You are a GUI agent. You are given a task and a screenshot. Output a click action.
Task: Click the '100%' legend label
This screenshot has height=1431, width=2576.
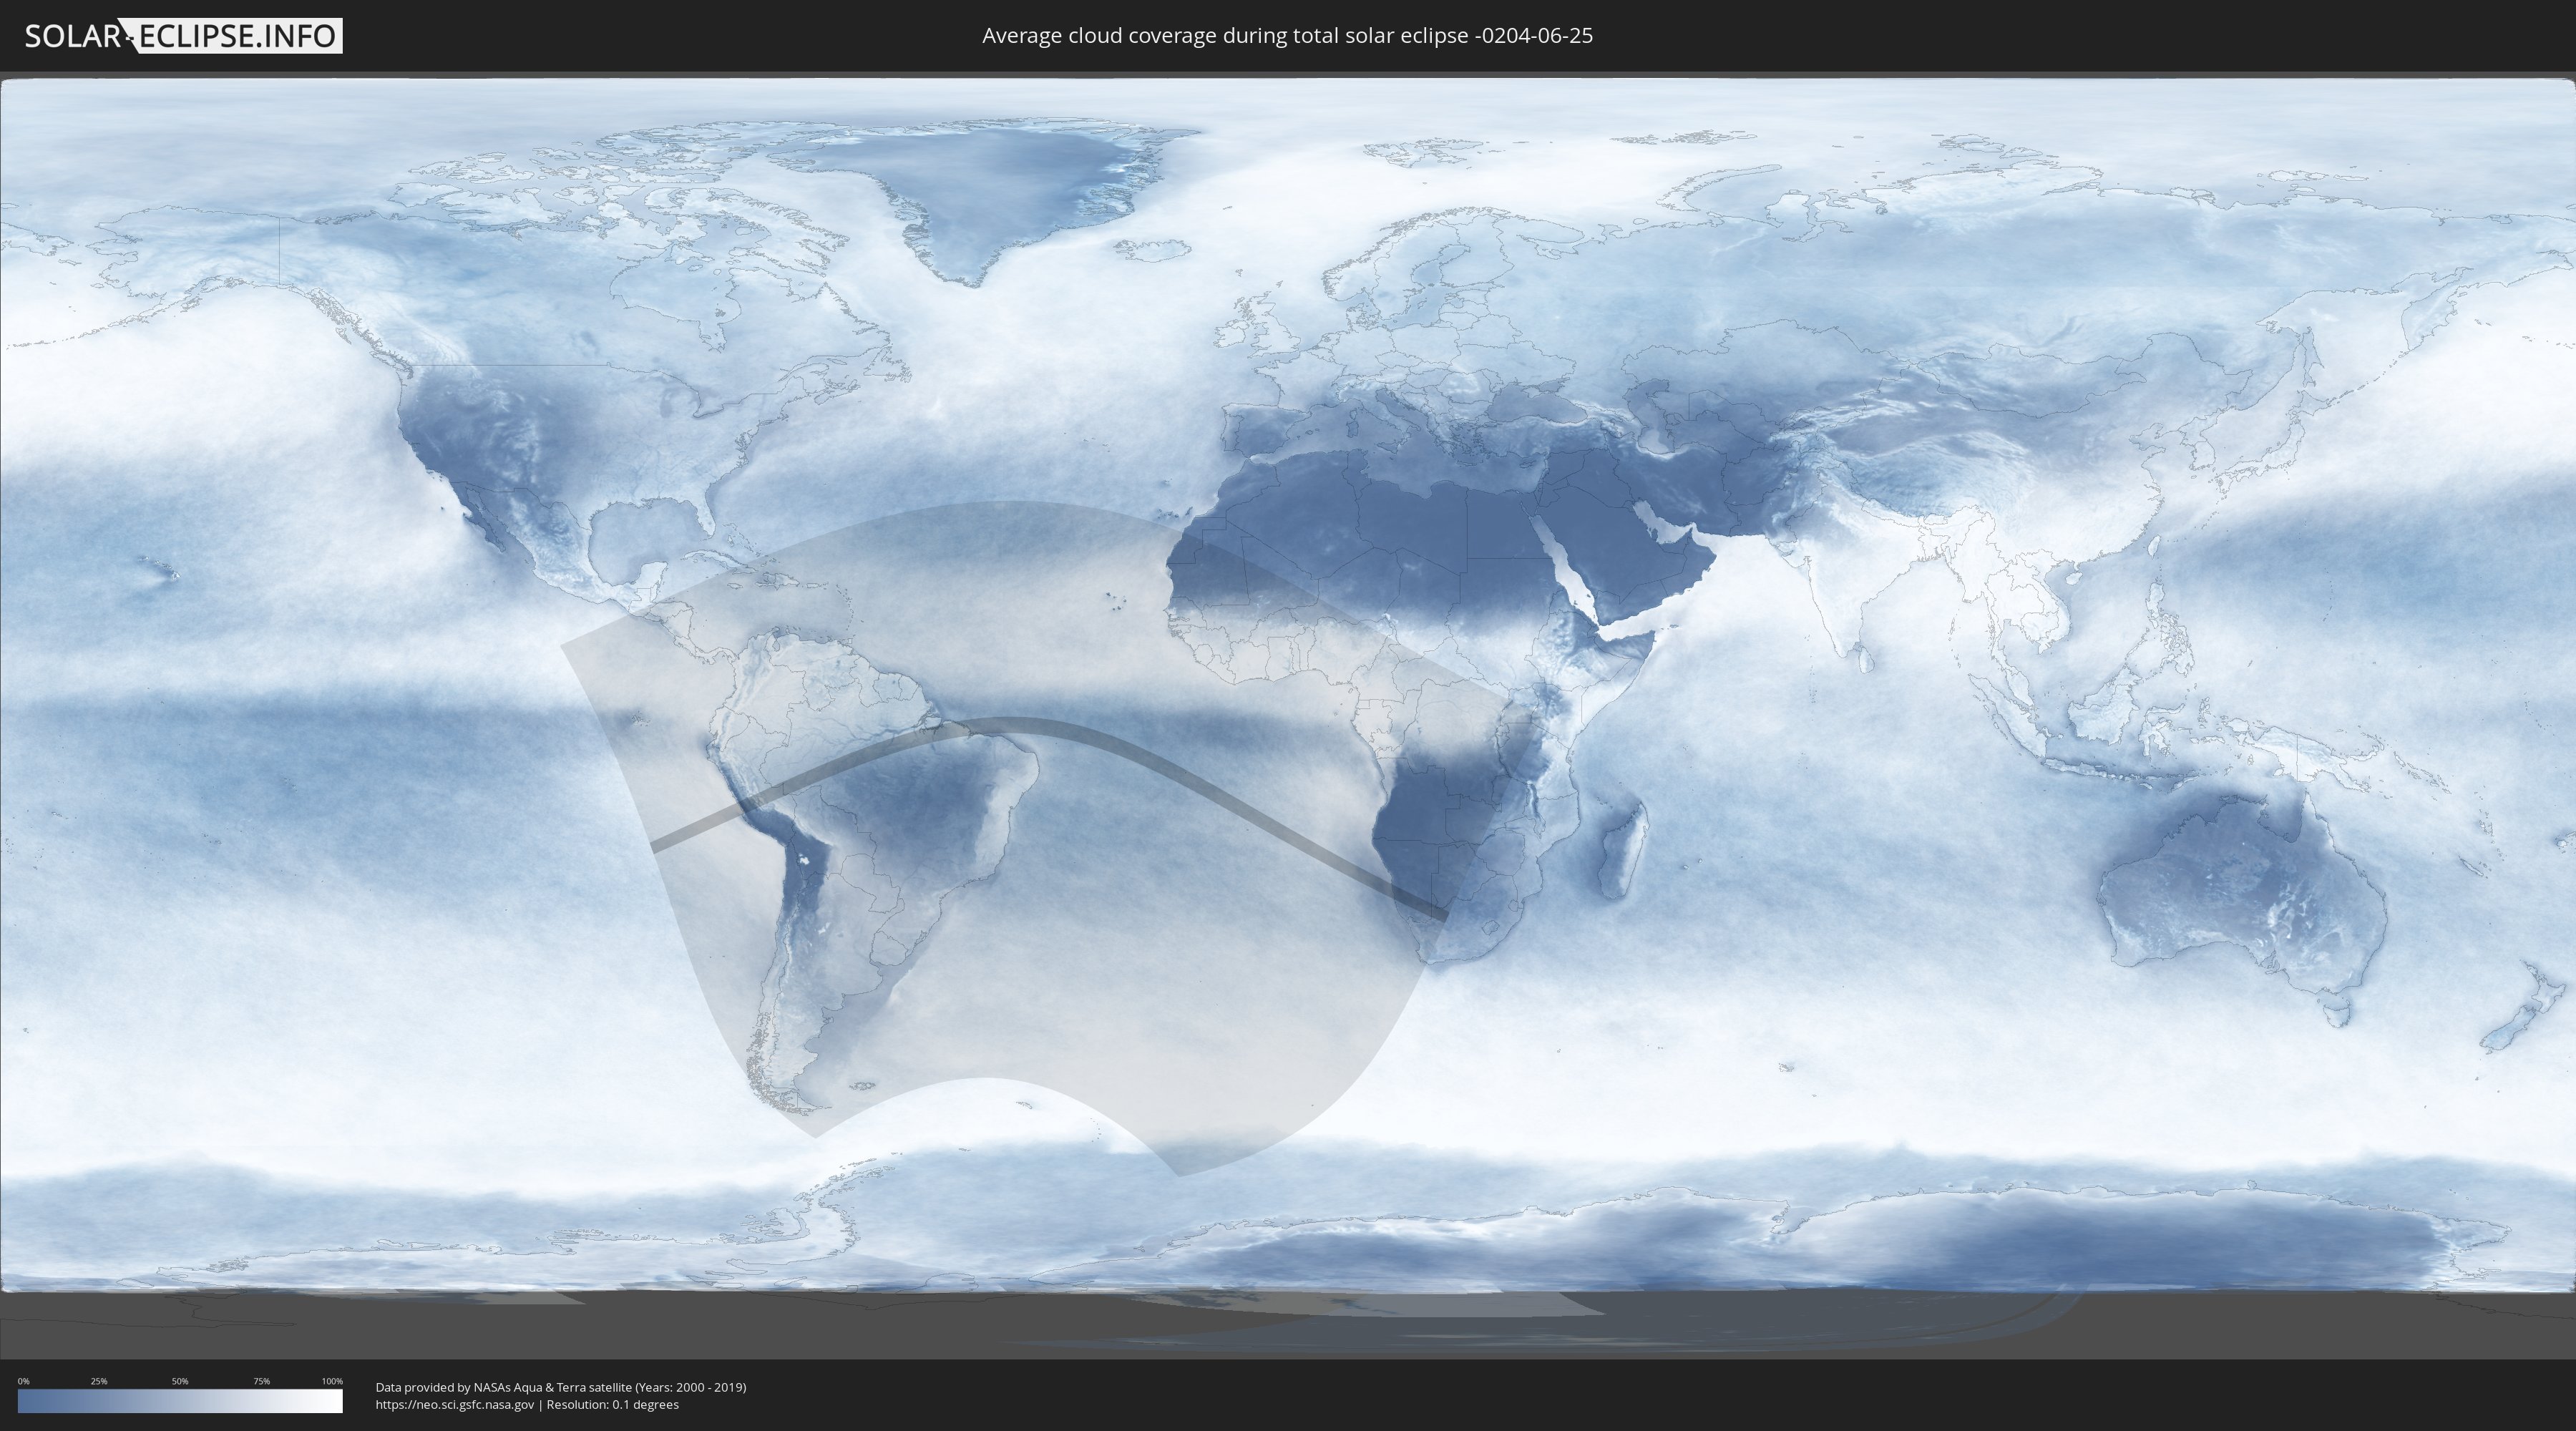pyautogui.click(x=332, y=1381)
